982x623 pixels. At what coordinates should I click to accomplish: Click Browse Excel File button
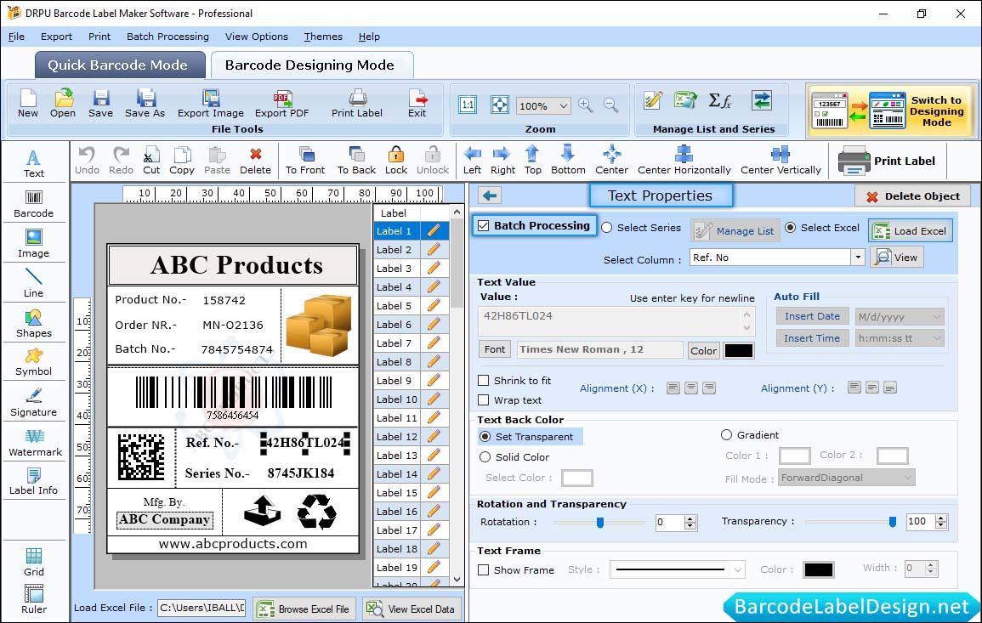[x=304, y=609]
